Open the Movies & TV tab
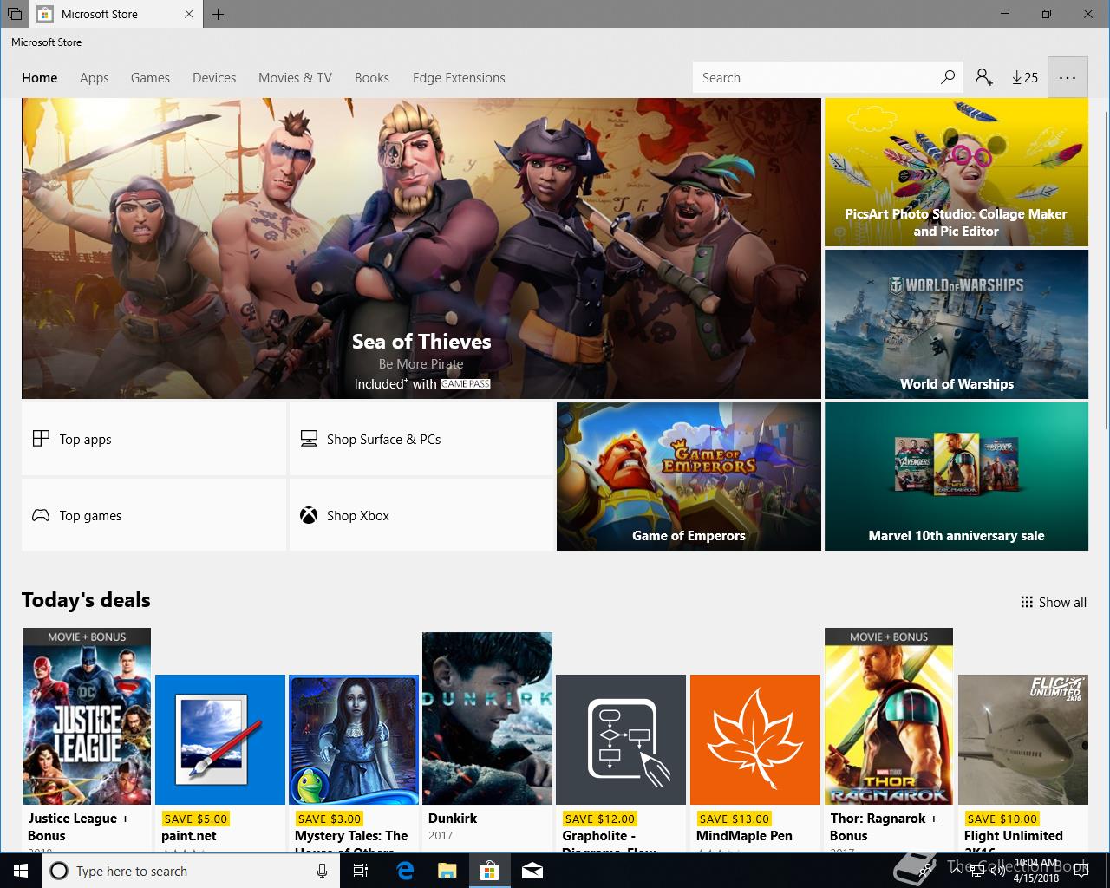 coord(295,77)
